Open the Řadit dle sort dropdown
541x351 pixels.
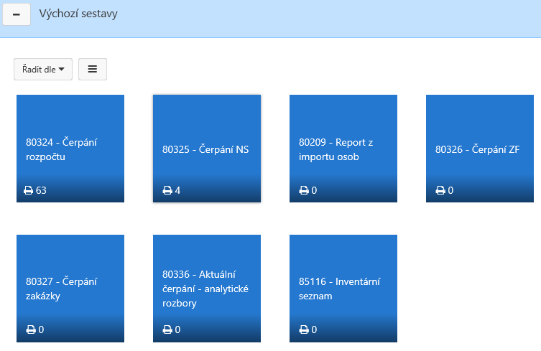pyautogui.click(x=43, y=70)
